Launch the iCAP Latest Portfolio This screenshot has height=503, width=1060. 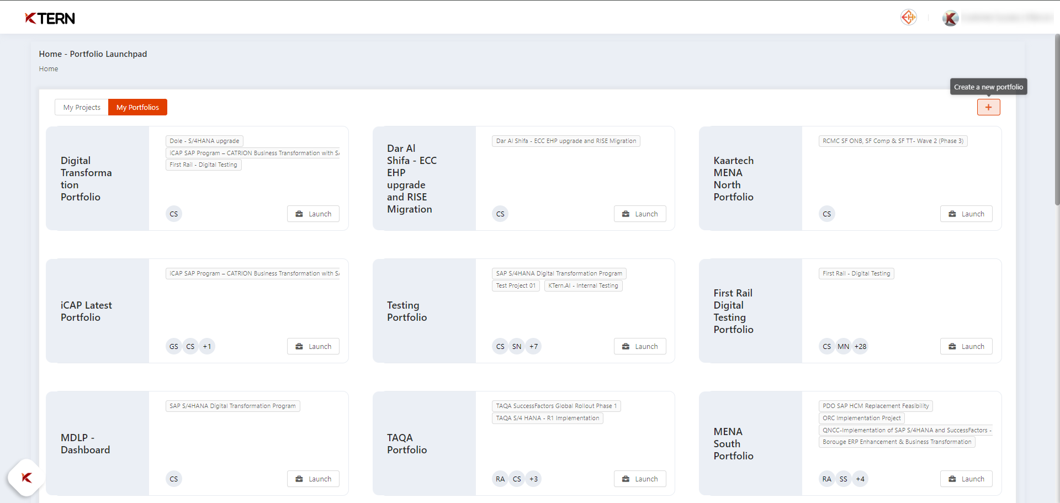tap(313, 346)
